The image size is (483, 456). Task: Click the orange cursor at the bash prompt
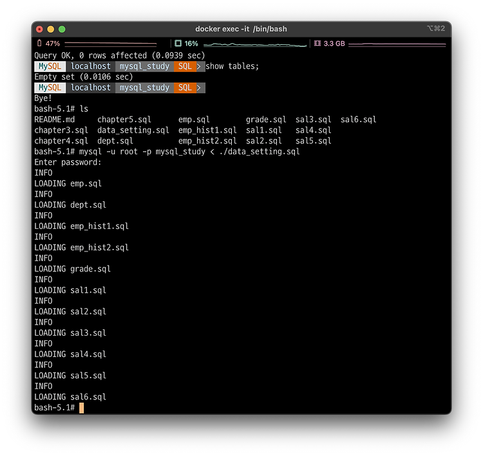(x=81, y=408)
